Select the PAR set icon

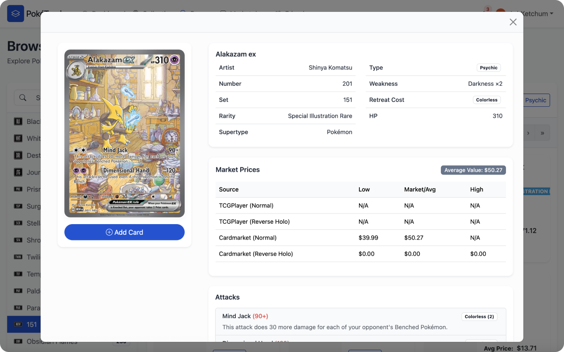tap(18, 308)
